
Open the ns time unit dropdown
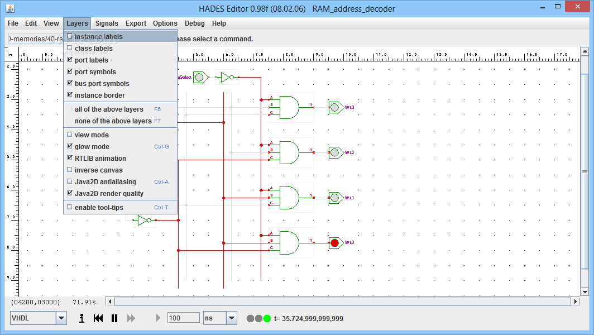232,318
